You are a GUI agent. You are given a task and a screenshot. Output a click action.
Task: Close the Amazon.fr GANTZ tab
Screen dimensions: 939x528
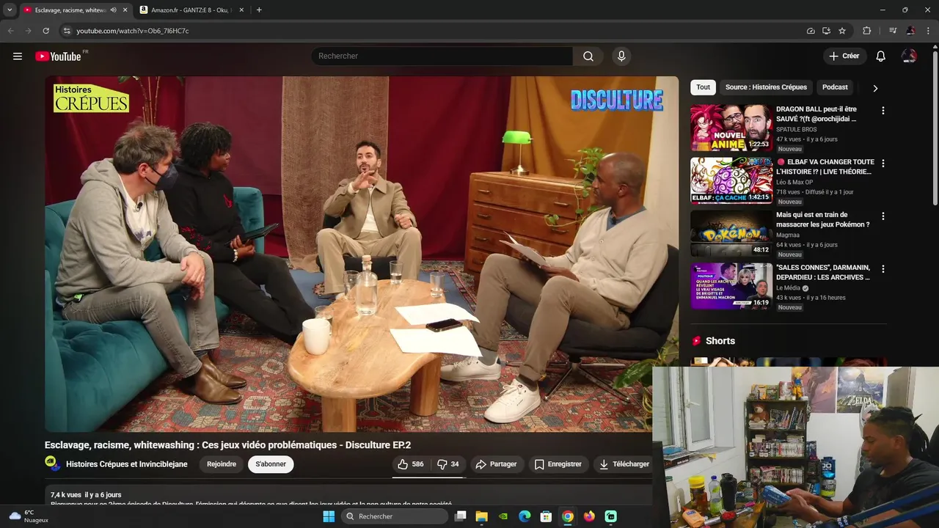point(243,10)
